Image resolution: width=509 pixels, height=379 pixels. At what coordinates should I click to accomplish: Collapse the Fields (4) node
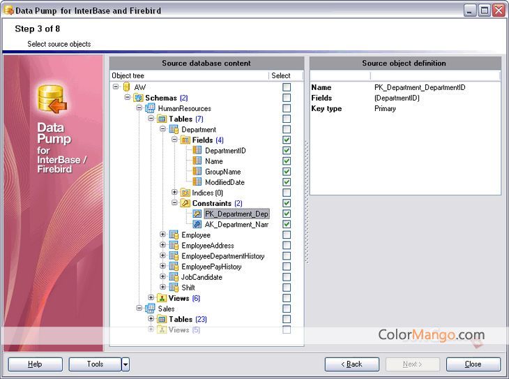(174, 139)
